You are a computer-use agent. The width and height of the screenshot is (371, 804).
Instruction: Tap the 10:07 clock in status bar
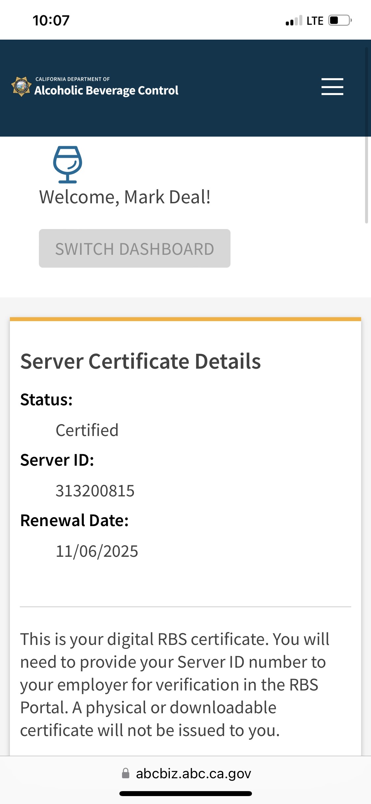pos(51,20)
